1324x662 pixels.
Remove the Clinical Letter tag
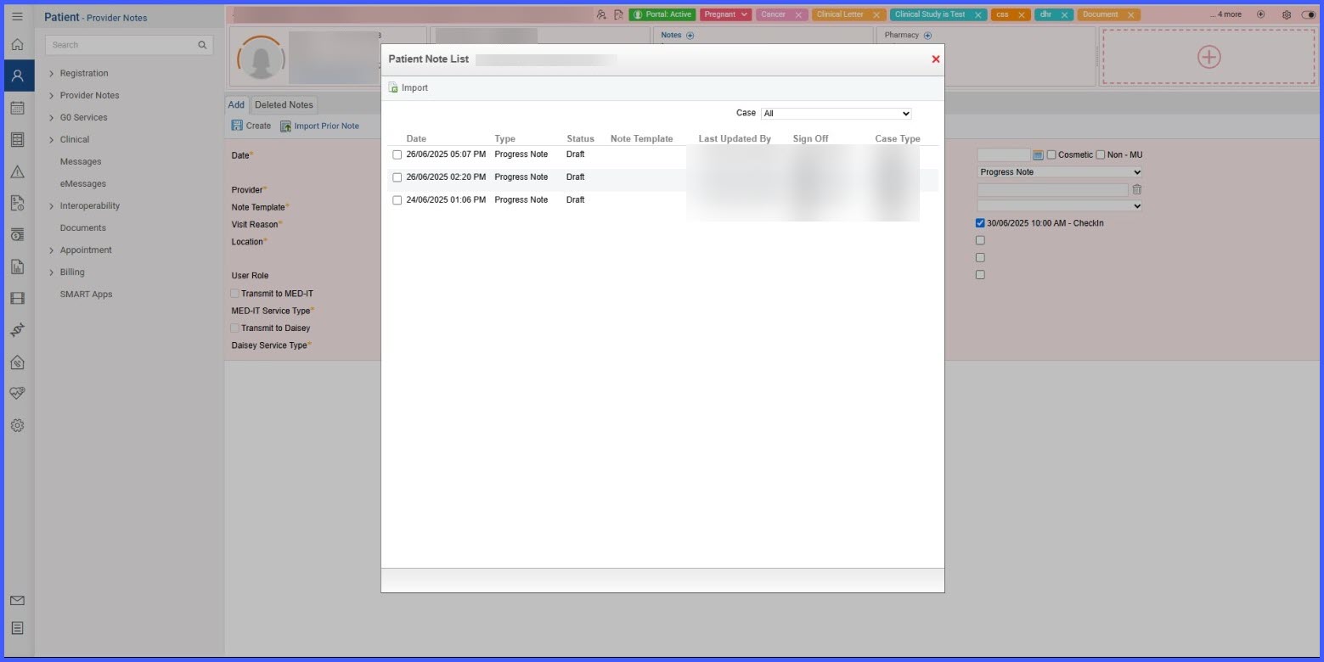coord(876,15)
